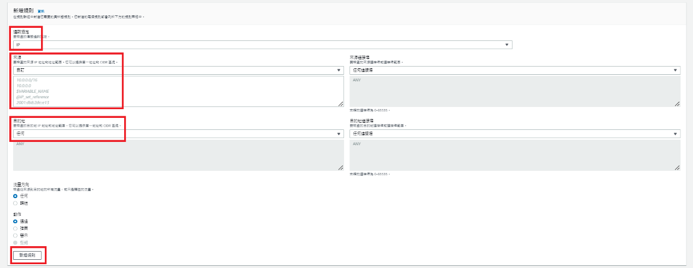
Task: Grab the source IP text area resize handle
Action: coord(341,104)
